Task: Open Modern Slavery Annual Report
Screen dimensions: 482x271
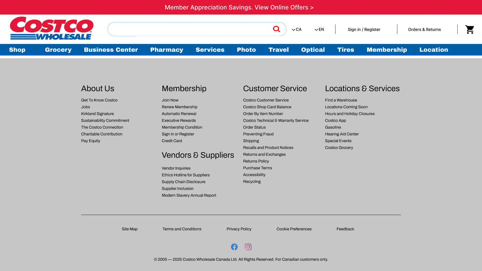Action: click(x=189, y=195)
